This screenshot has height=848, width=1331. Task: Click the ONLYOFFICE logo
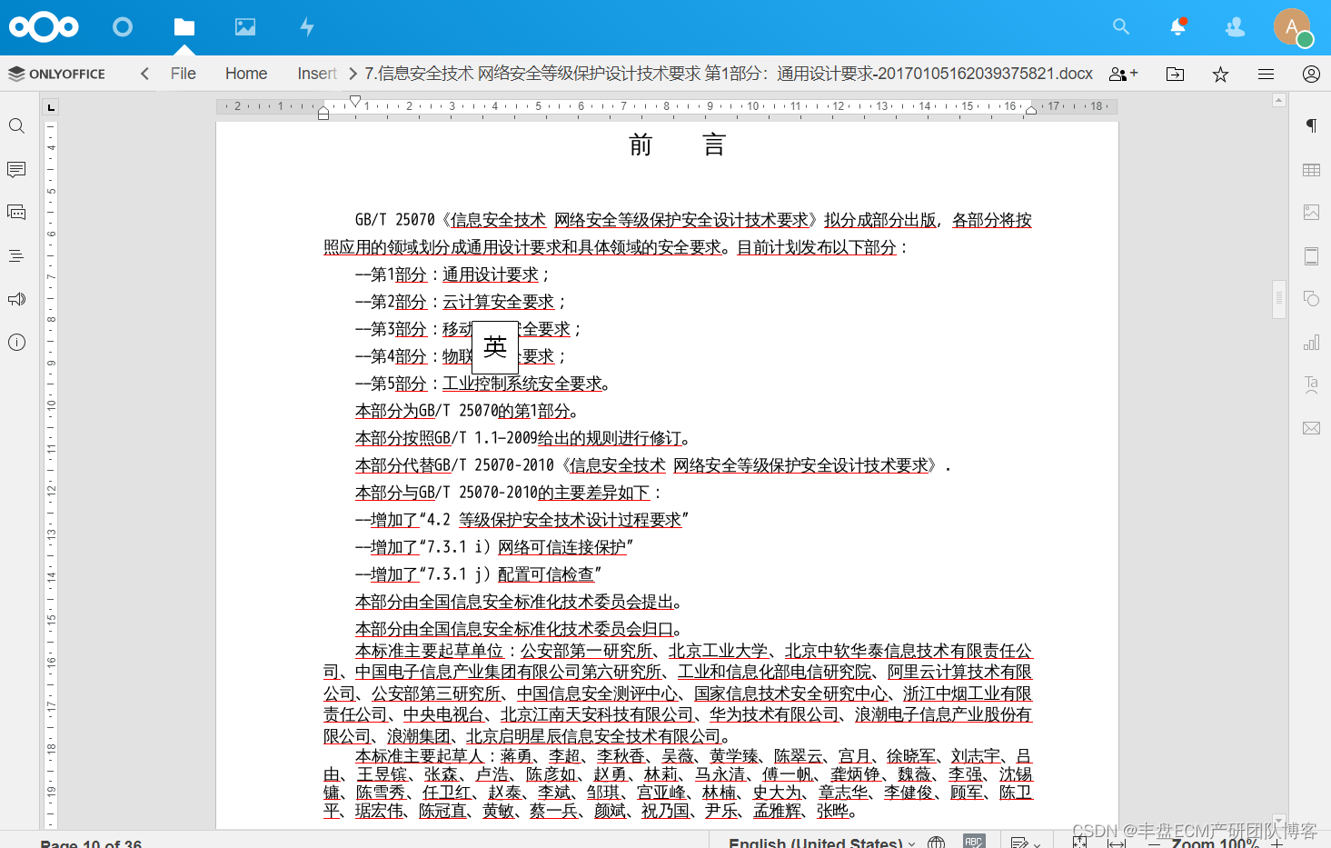click(56, 74)
